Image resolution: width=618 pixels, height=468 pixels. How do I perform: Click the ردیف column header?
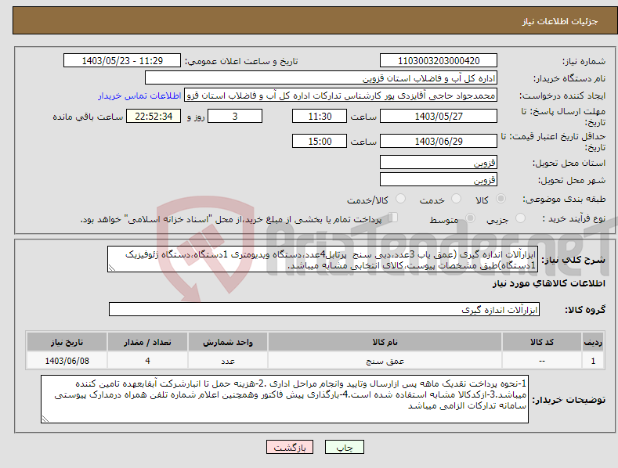[x=593, y=342]
